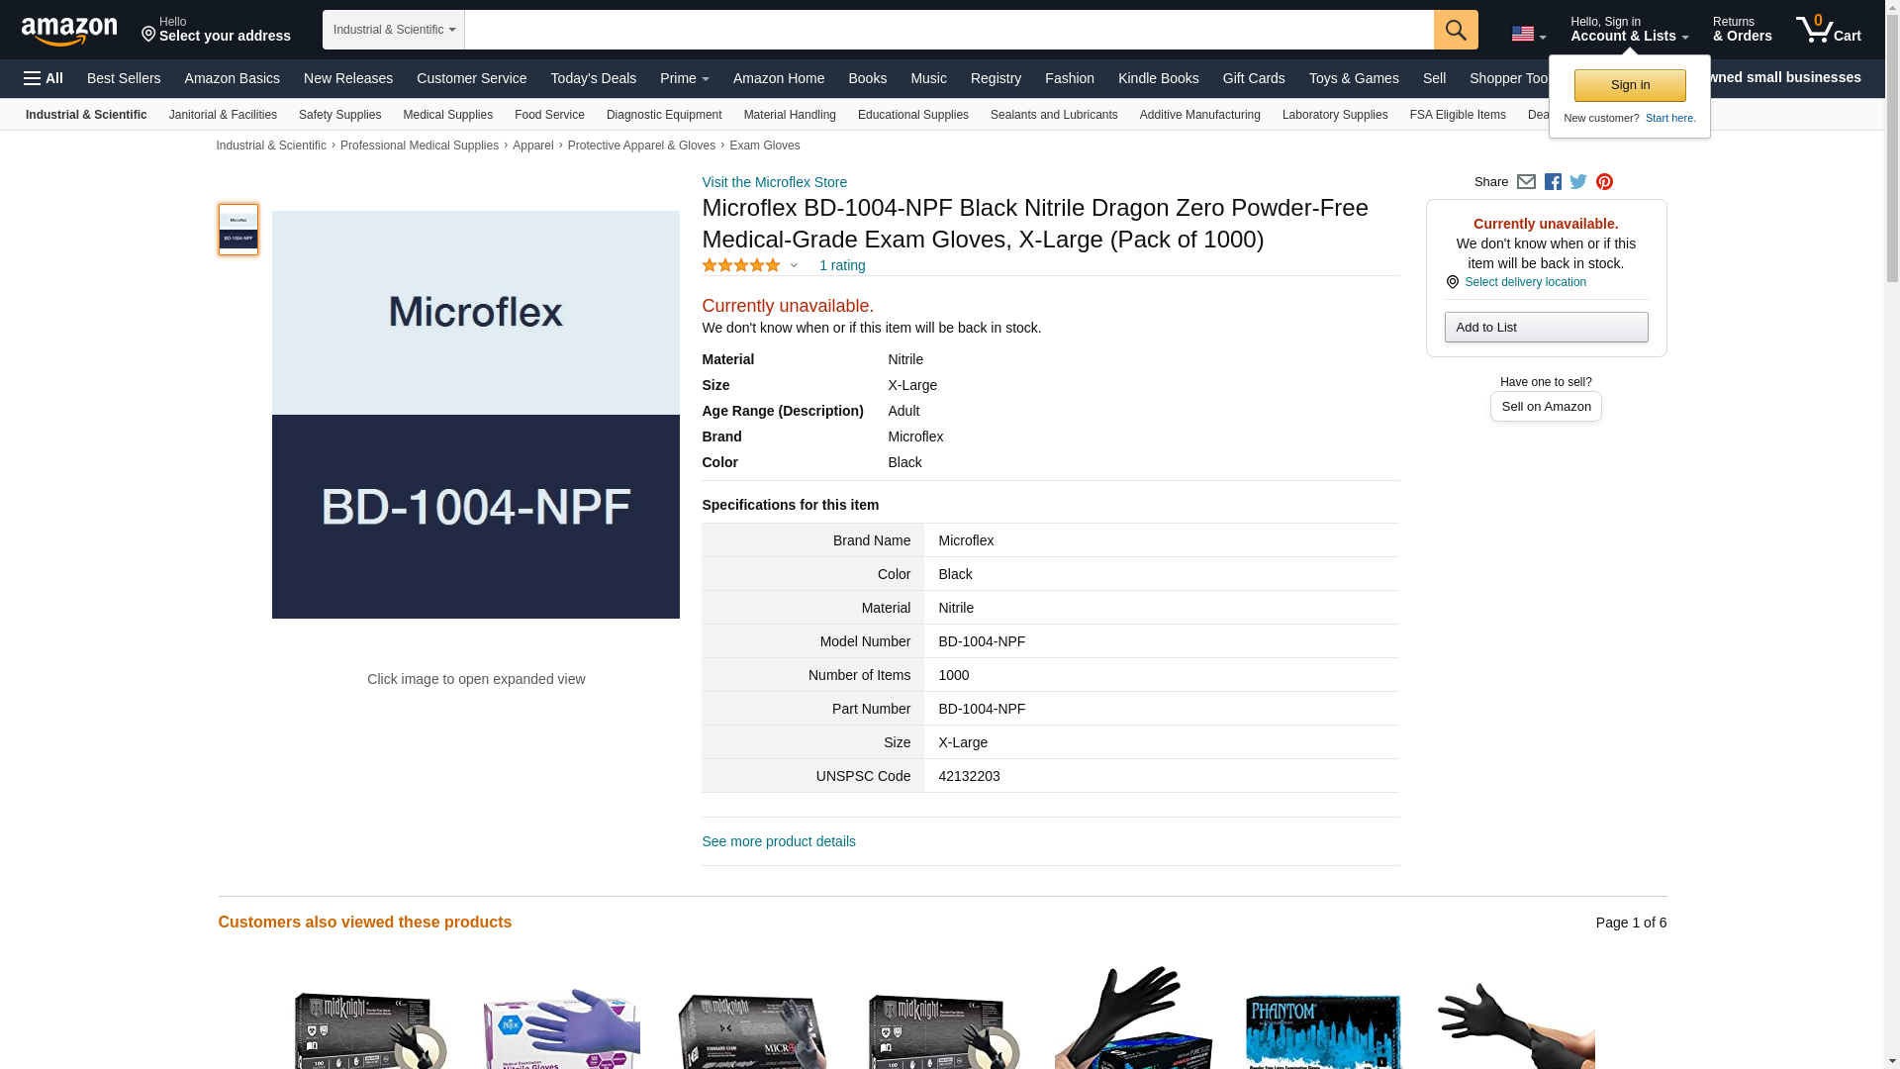The height and width of the screenshot is (1069, 1900).
Task: Visit the Microflex Store link
Action: pos(774,182)
